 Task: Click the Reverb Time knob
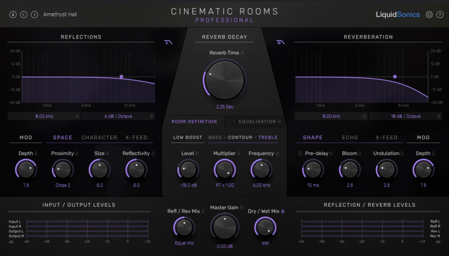225,79
